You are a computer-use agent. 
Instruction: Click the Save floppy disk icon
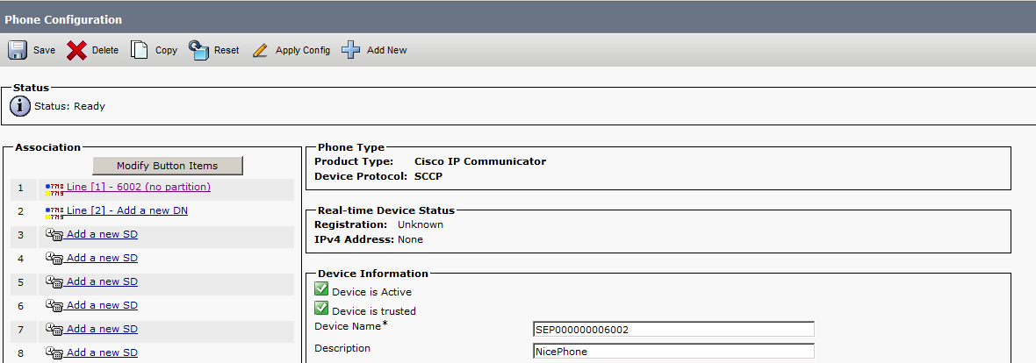point(18,50)
